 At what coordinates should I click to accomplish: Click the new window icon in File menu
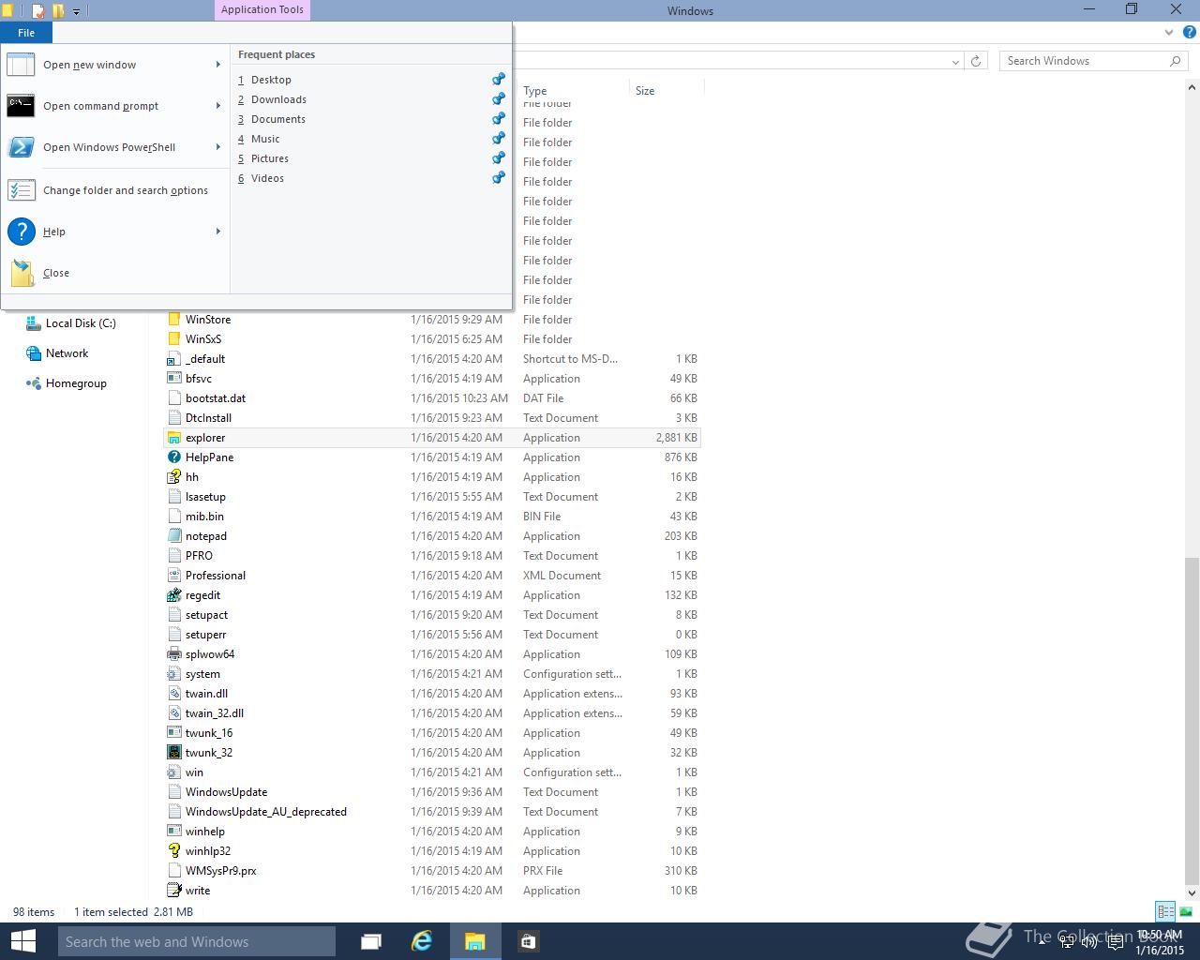tap(21, 65)
